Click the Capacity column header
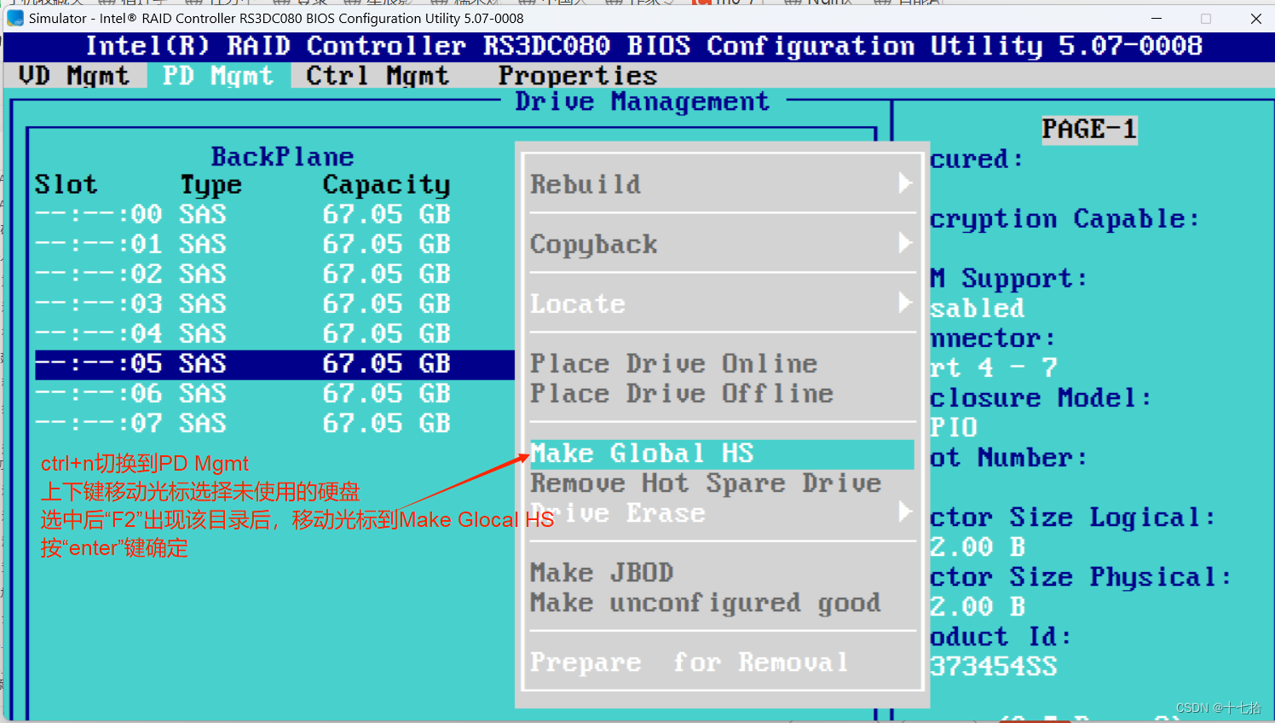The width and height of the screenshot is (1275, 723). tap(386, 185)
